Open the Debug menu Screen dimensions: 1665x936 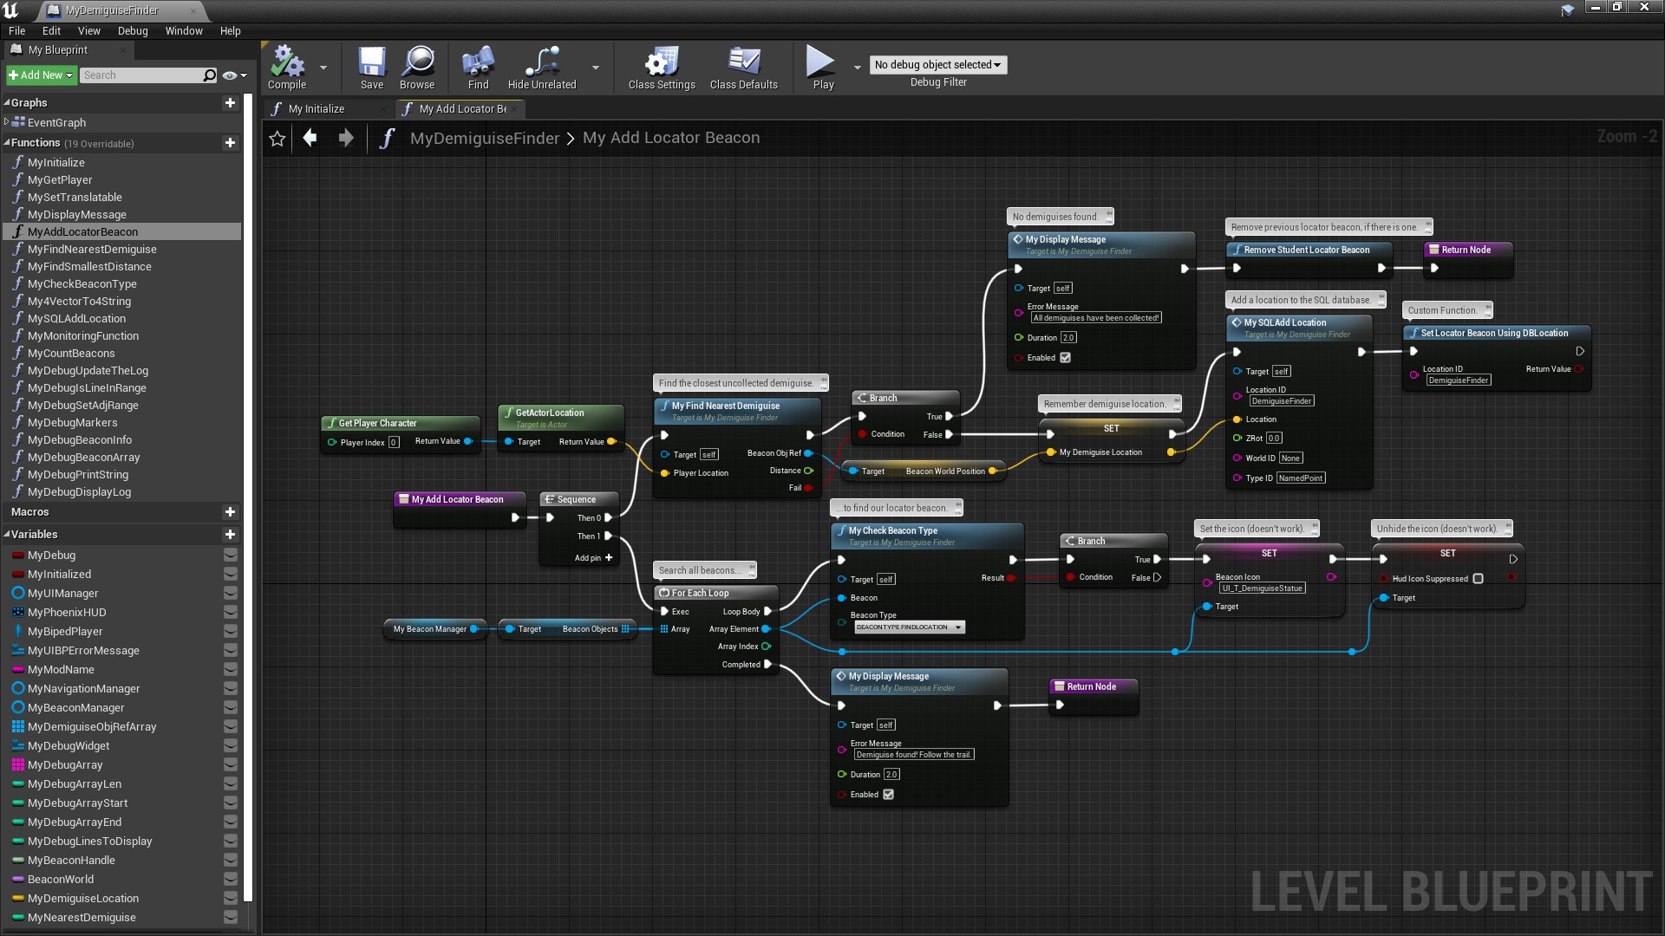(133, 30)
